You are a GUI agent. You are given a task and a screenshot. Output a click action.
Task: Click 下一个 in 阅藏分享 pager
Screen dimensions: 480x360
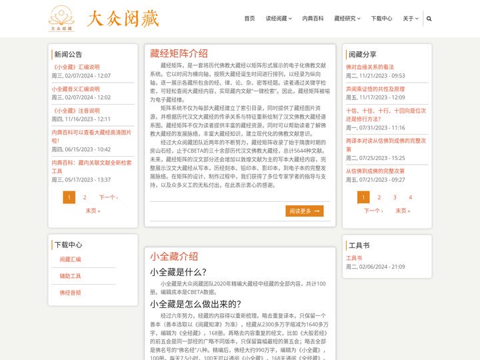pyautogui.click(x=373, y=211)
